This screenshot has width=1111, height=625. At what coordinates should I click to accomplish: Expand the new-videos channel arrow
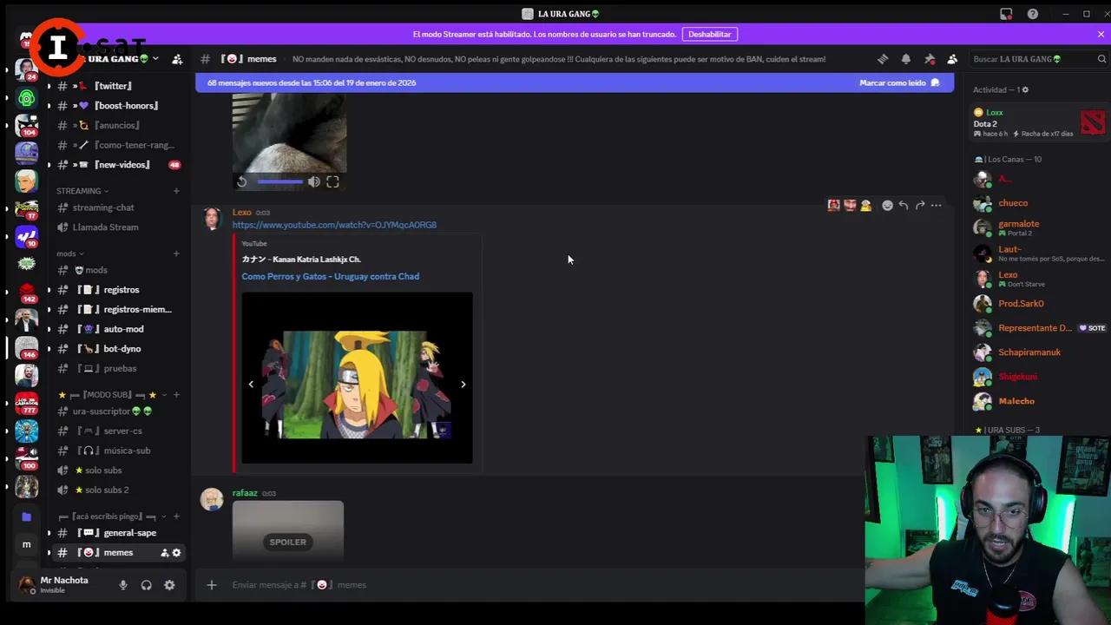coord(49,165)
